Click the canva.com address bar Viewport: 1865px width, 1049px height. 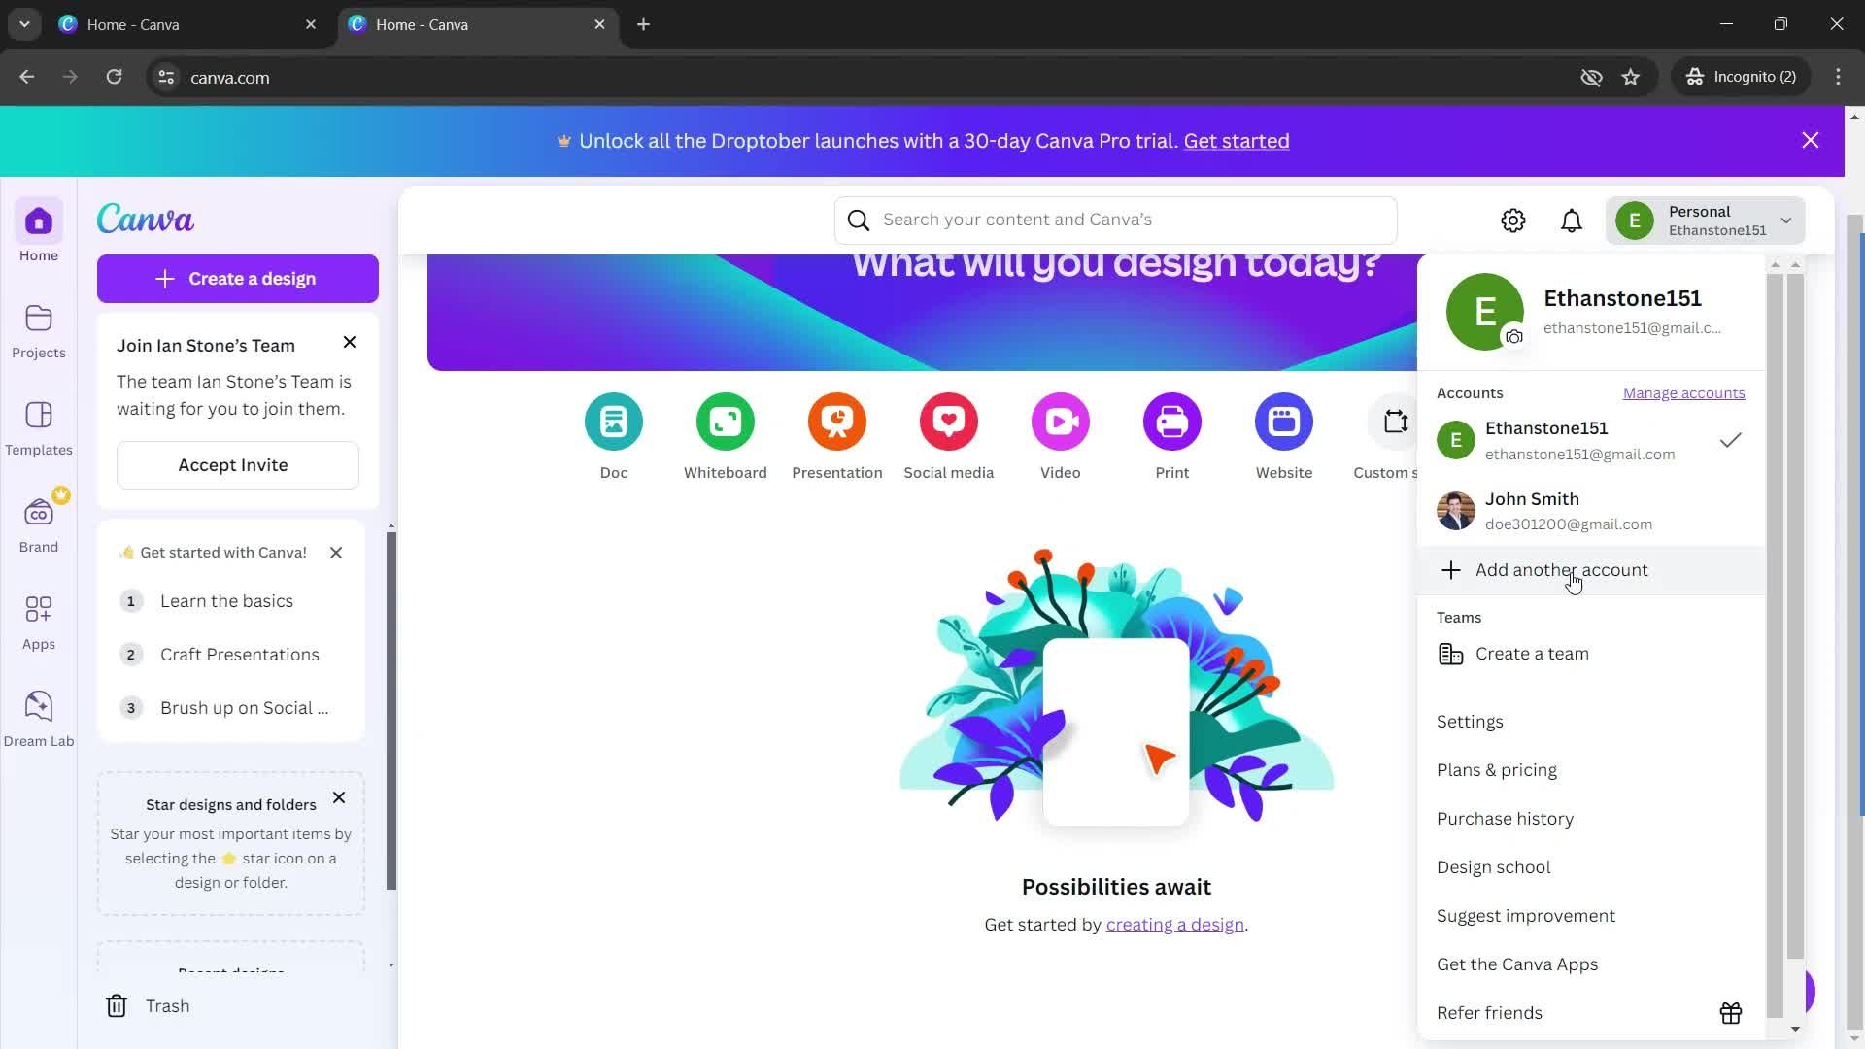pyautogui.click(x=855, y=77)
